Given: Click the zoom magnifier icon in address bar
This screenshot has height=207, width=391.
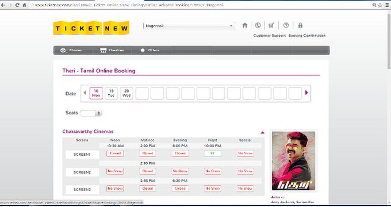Looking at the screenshot, I should click(374, 5).
